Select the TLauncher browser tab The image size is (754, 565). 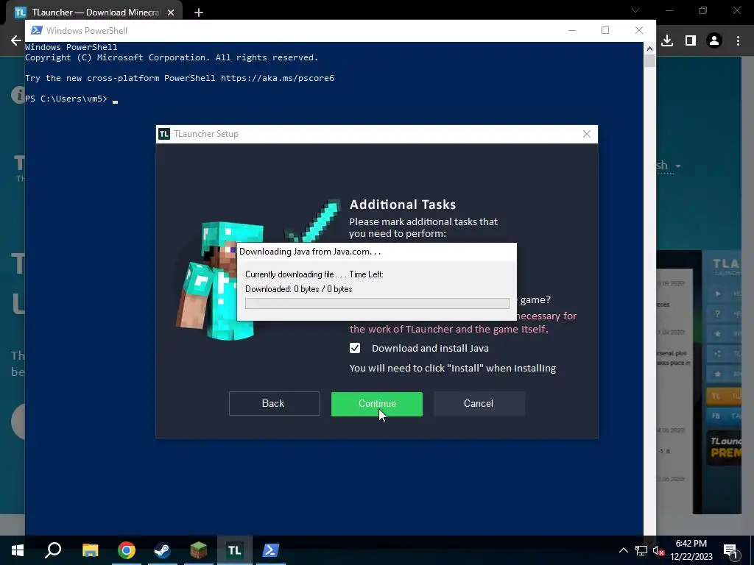95,13
